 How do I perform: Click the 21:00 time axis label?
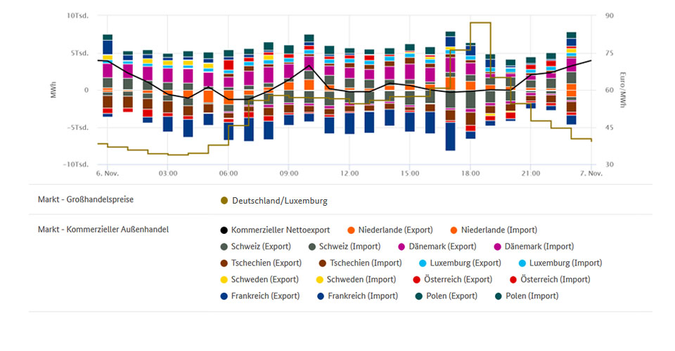tap(531, 173)
